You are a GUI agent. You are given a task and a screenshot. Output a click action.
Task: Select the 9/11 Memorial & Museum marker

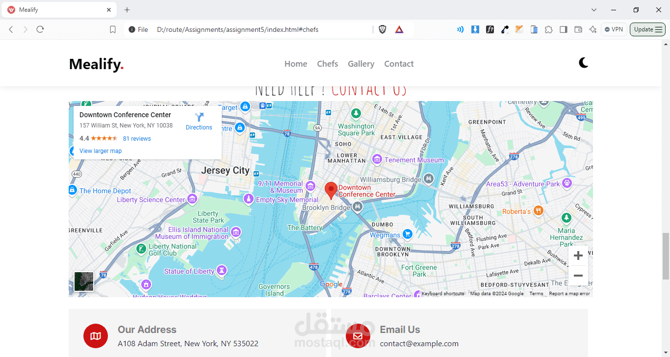click(x=310, y=186)
